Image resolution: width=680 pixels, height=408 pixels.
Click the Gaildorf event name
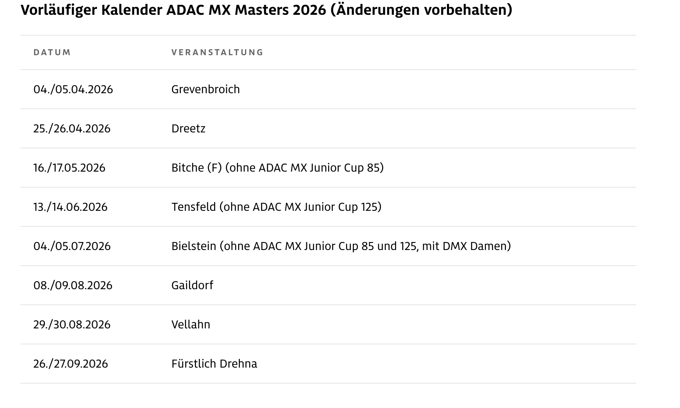192,285
